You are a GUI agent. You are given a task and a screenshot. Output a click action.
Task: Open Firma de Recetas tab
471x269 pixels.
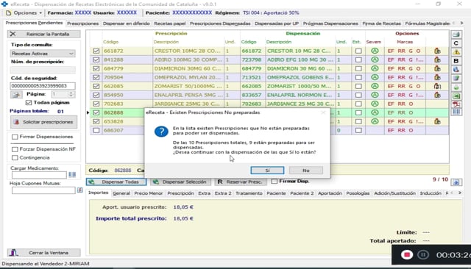(x=381, y=24)
